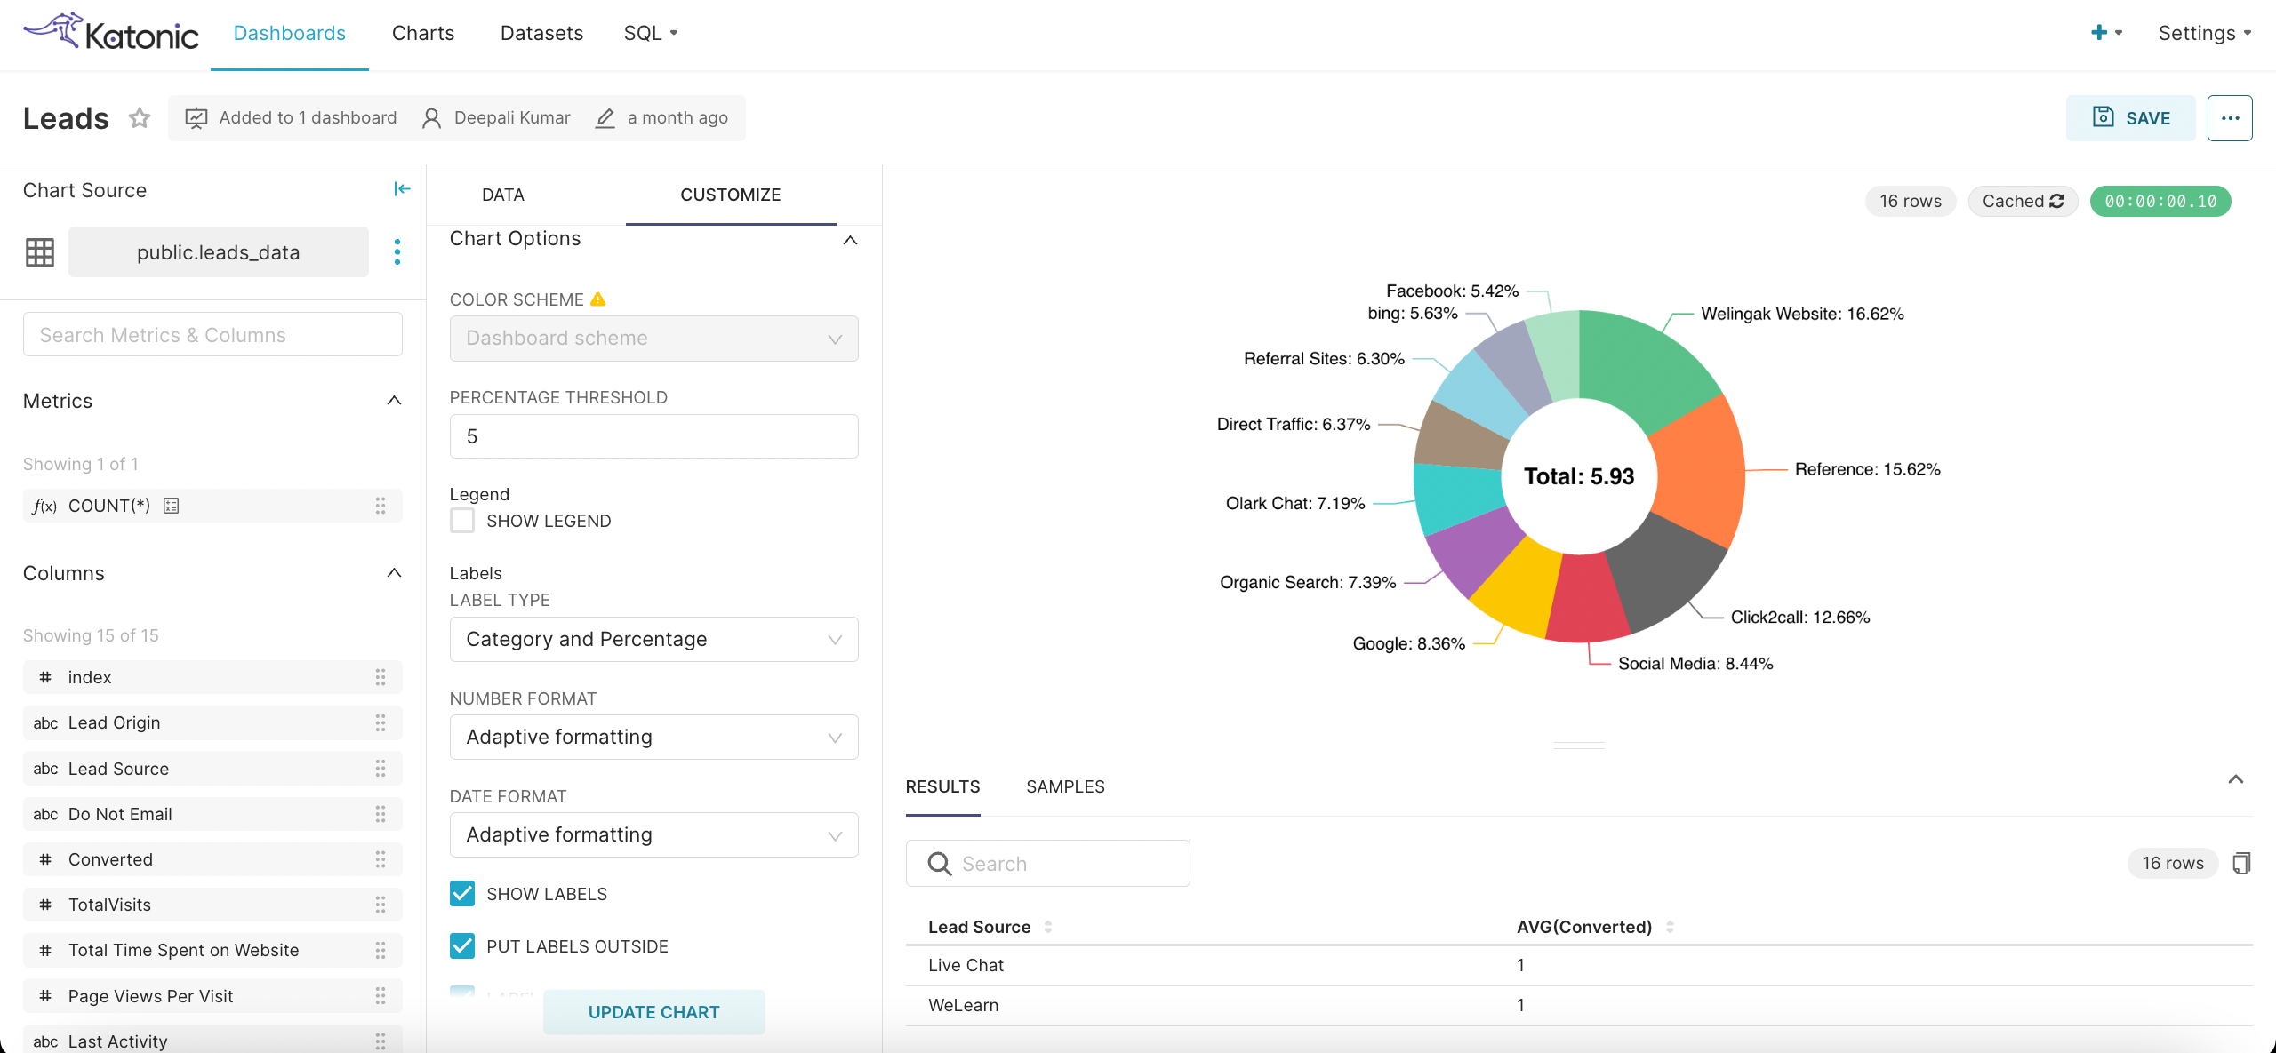The image size is (2276, 1053).
Task: Click the Katonic logo
Action: [x=110, y=33]
